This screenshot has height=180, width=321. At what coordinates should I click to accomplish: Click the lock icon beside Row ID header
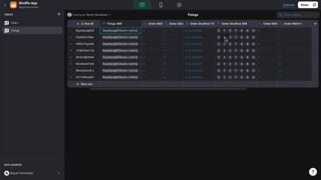82,23
